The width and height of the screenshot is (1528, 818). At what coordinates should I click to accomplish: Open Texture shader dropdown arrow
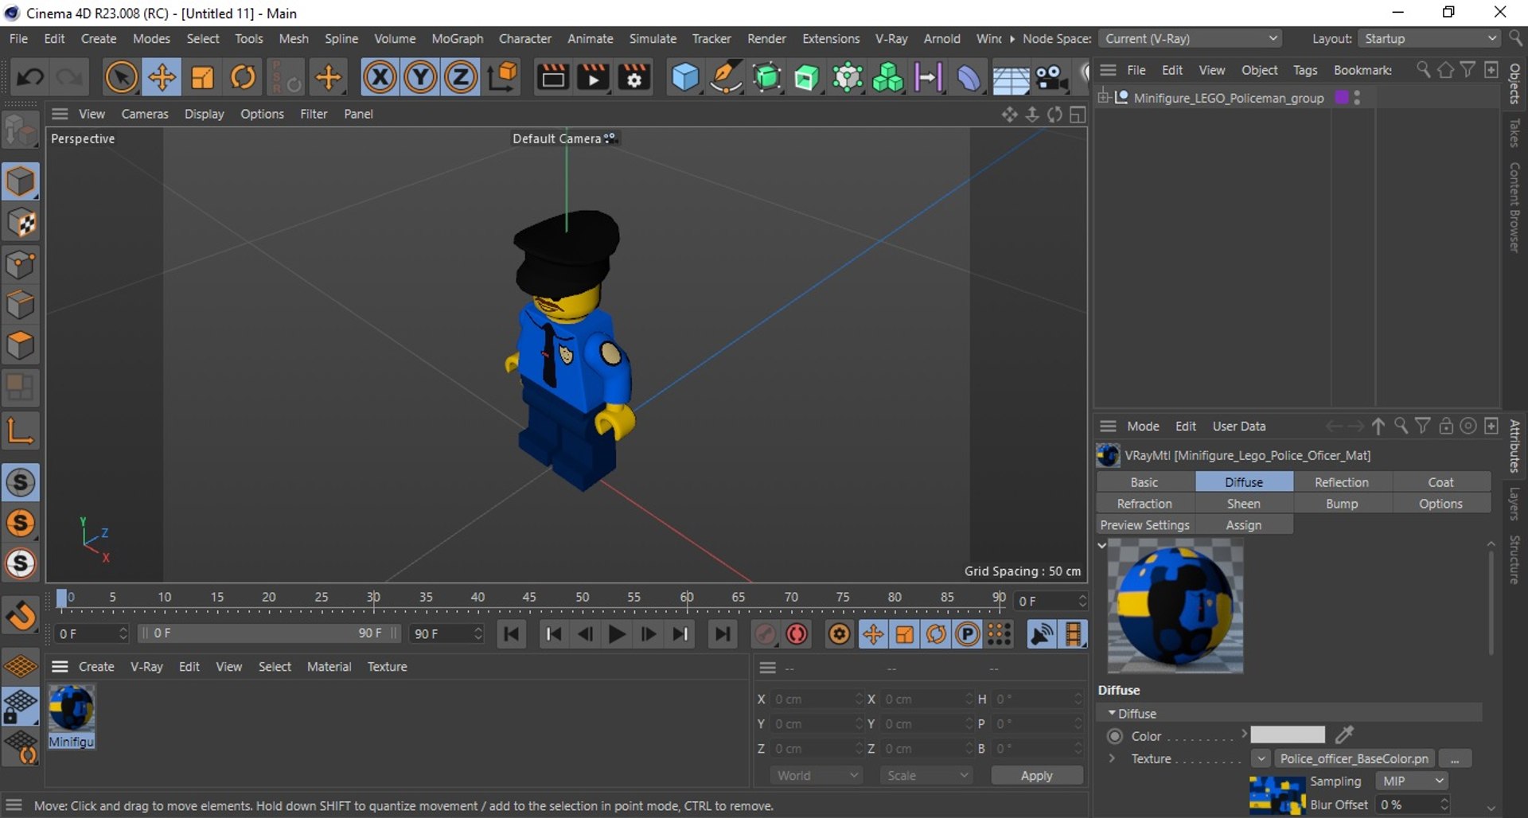1261,759
